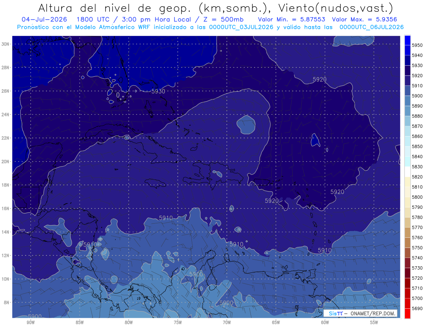The height and width of the screenshot is (327, 424).
Task: Click the legend value 5730
Action: [x=417, y=268]
